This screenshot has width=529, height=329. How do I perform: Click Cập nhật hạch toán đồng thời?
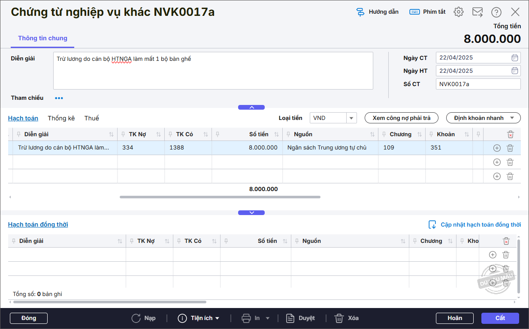(475, 225)
